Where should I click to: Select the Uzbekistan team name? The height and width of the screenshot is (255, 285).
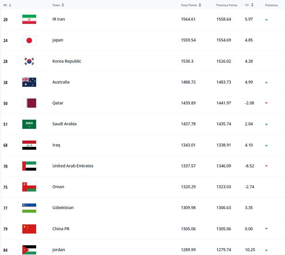tap(63, 208)
